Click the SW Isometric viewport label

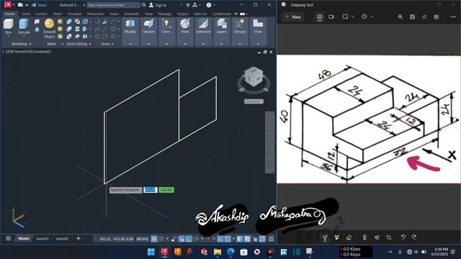point(27,52)
